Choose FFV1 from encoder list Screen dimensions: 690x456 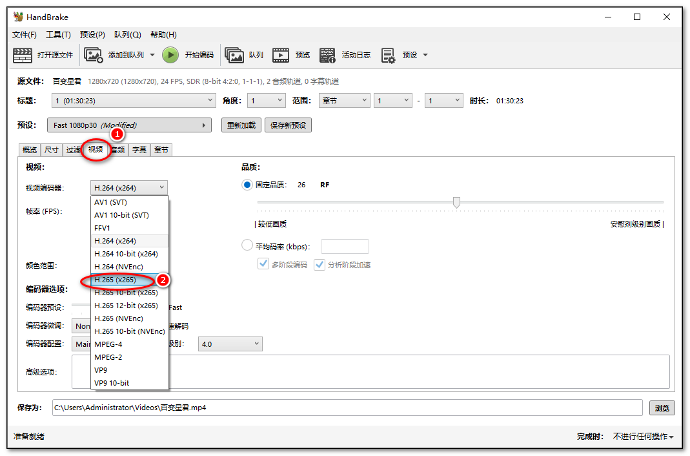click(129, 228)
